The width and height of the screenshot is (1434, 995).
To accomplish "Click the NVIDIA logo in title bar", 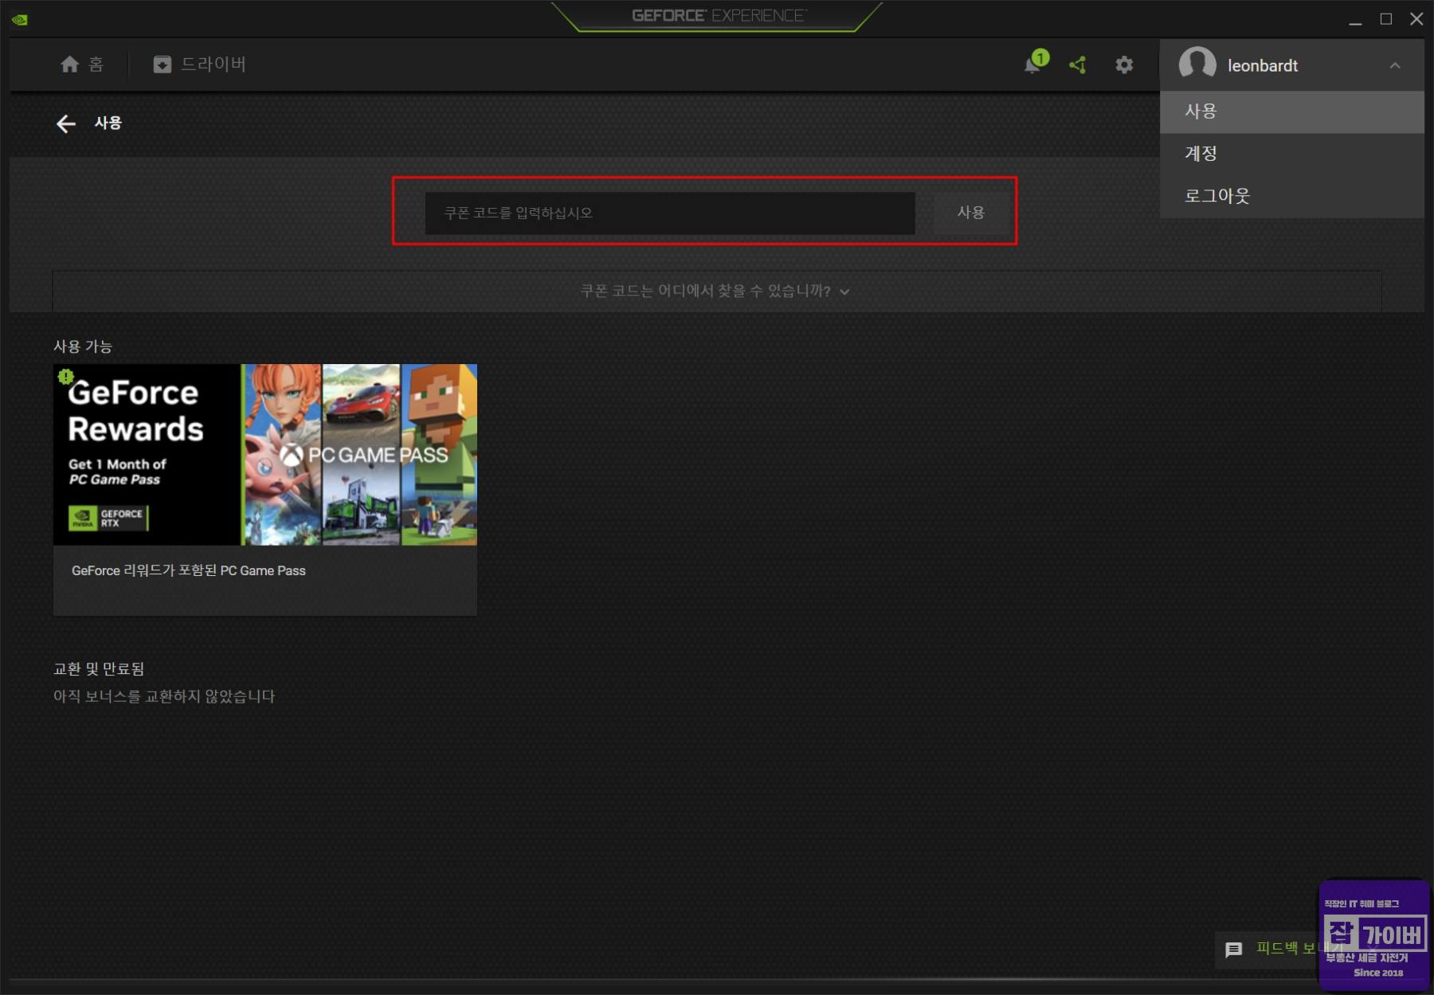I will 20,19.
